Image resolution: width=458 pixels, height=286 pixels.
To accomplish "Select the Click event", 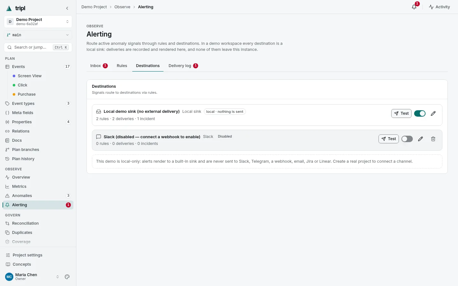I will tap(41, 85).
